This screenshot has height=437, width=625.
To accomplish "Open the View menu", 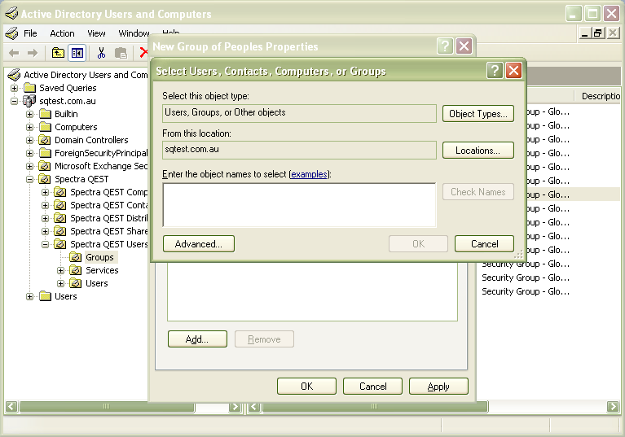I will click(x=96, y=33).
